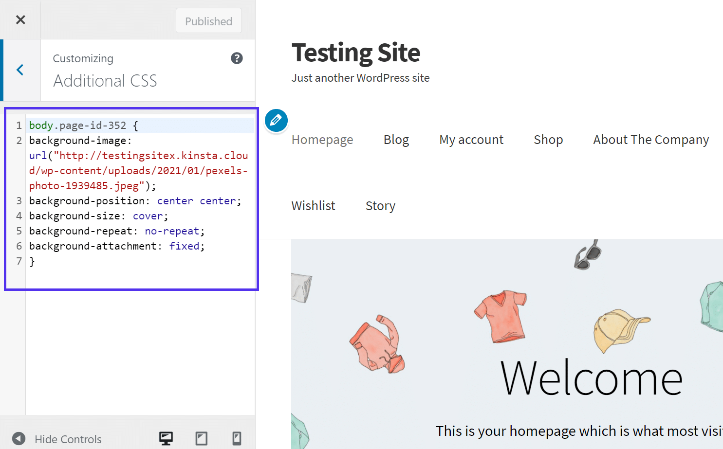The width and height of the screenshot is (723, 449).
Task: Open the Story link
Action: [x=380, y=206]
